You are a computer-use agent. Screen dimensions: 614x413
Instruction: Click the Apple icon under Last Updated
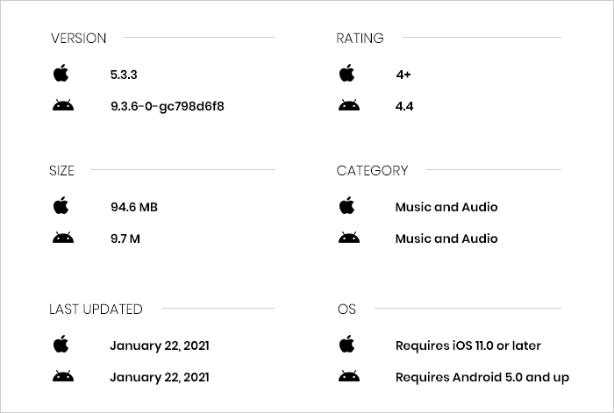[x=61, y=344]
